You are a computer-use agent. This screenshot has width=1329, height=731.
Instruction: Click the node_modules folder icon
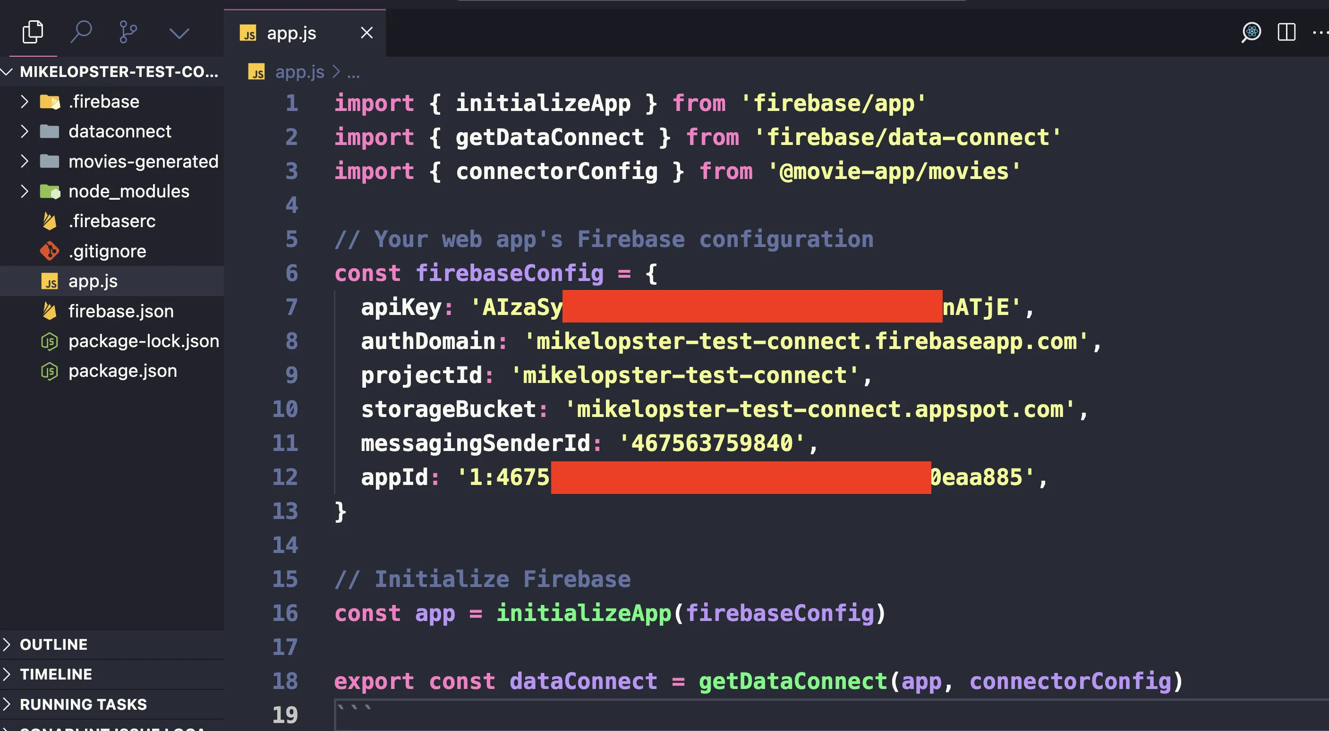click(x=50, y=191)
